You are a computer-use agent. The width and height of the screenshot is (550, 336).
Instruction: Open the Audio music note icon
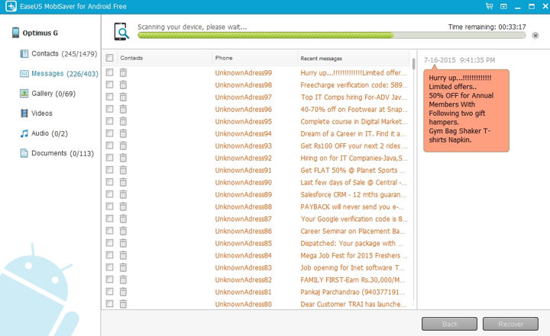(25, 133)
